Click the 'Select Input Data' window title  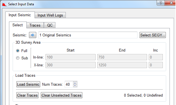pyautogui.click(x=21, y=4)
